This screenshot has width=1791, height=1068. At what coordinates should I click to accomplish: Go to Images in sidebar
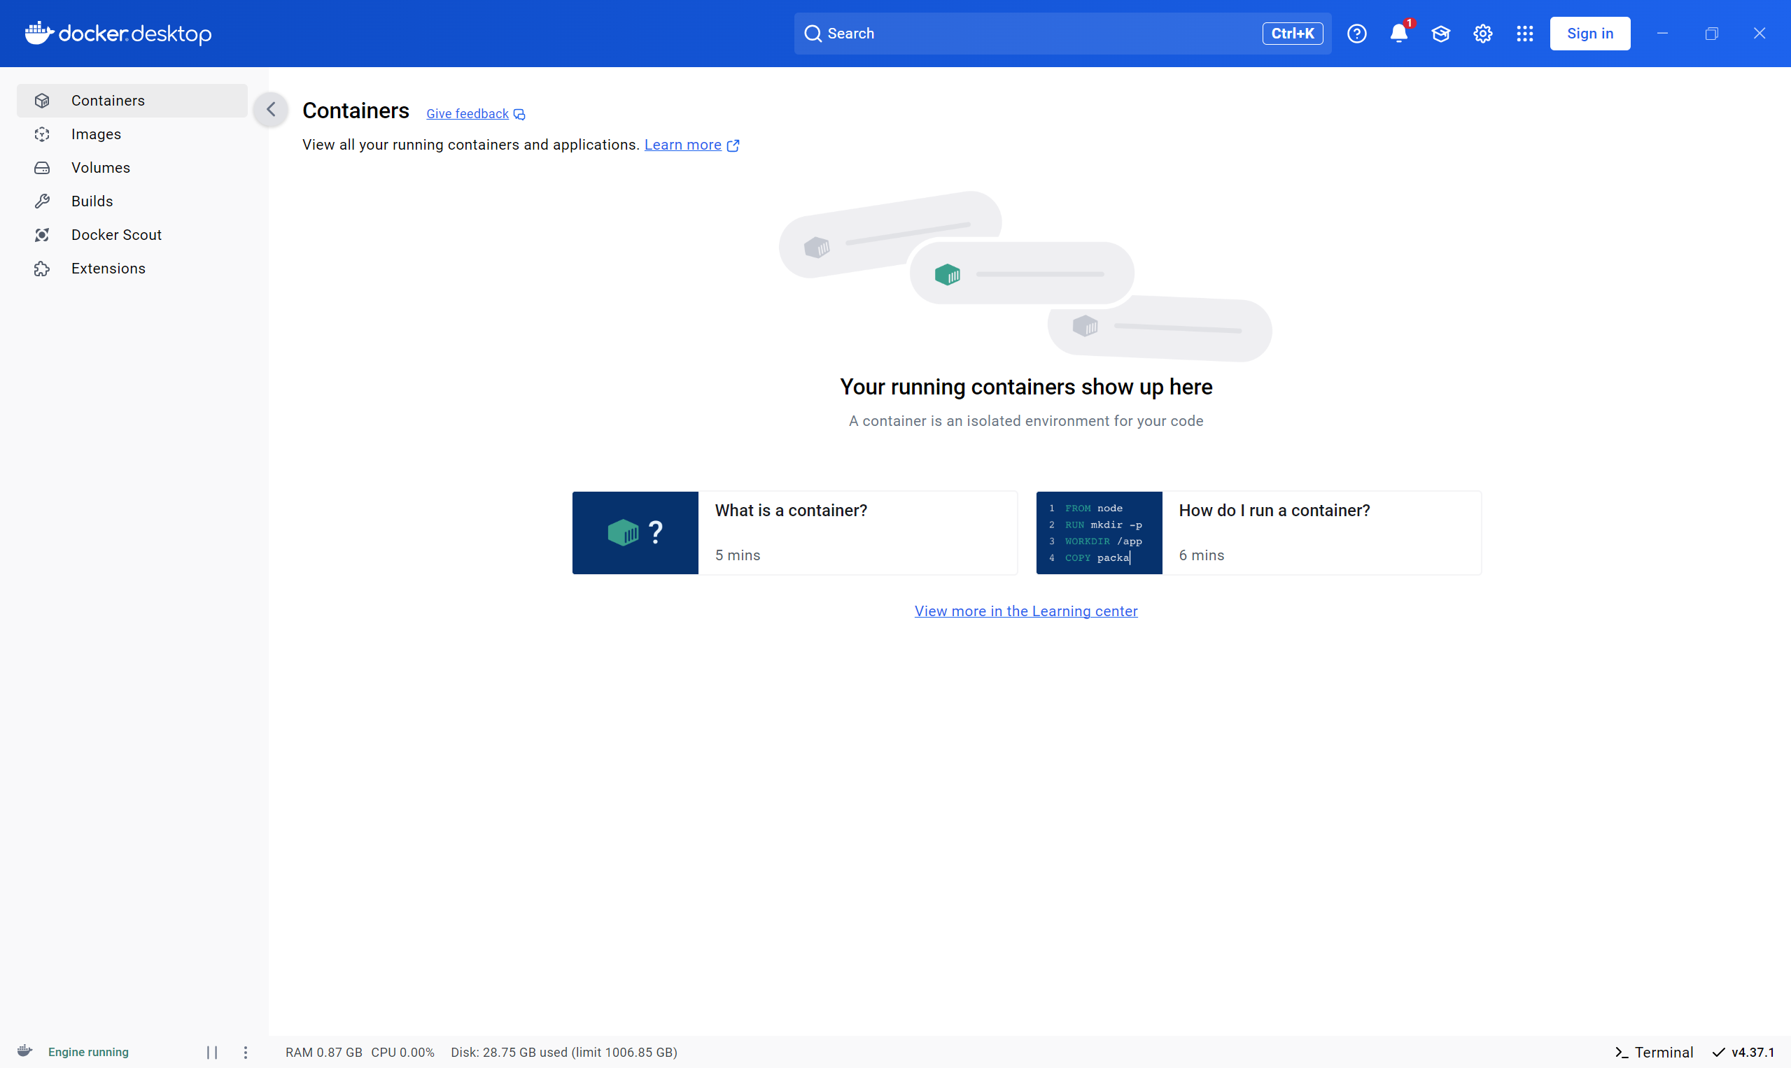[132, 134]
